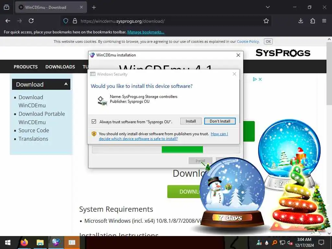Expand the list all tabs chevron
The image size is (332, 249).
(x=267, y=7)
